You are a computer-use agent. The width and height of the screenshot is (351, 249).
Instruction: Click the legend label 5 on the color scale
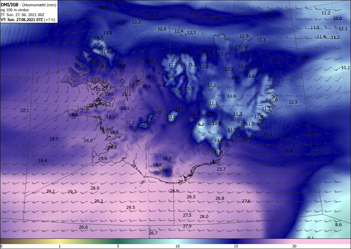[118, 246]
